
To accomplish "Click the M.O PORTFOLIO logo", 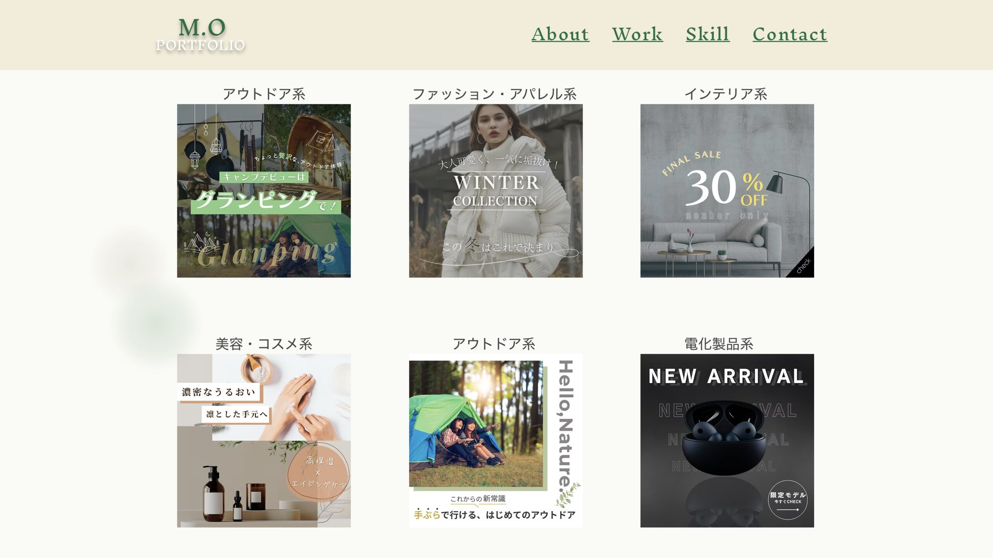I will pos(201,34).
